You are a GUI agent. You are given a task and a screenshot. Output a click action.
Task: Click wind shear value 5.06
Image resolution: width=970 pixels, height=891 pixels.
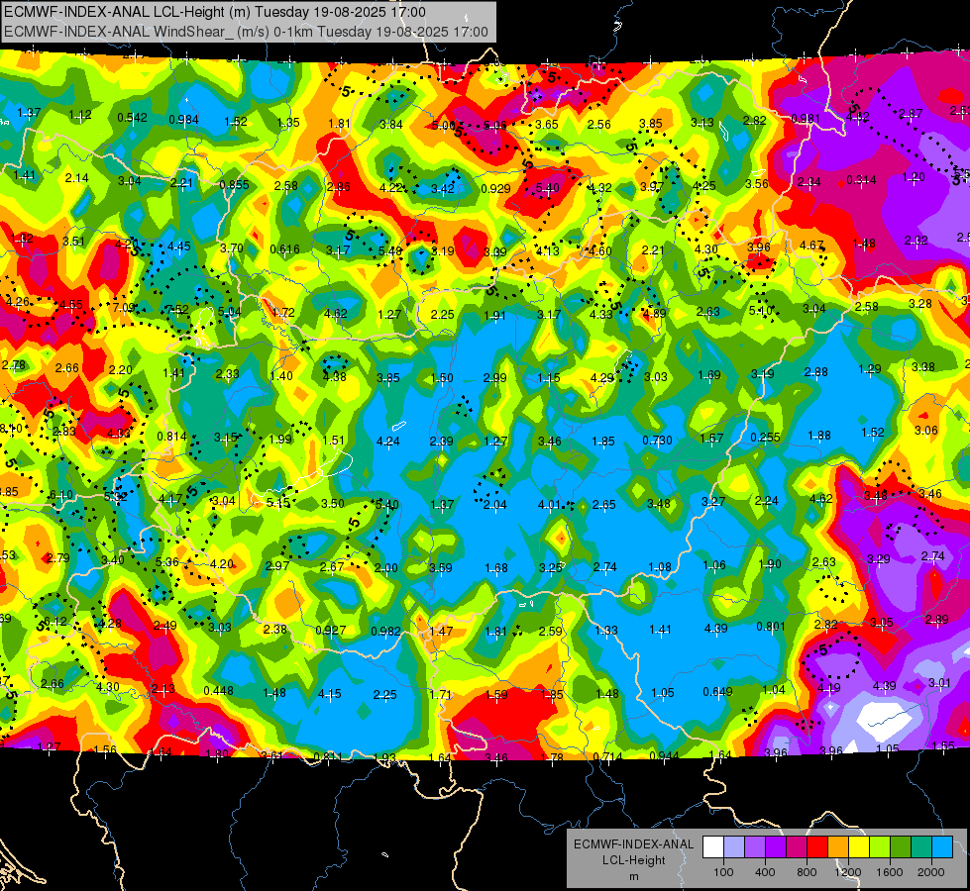[494, 126]
